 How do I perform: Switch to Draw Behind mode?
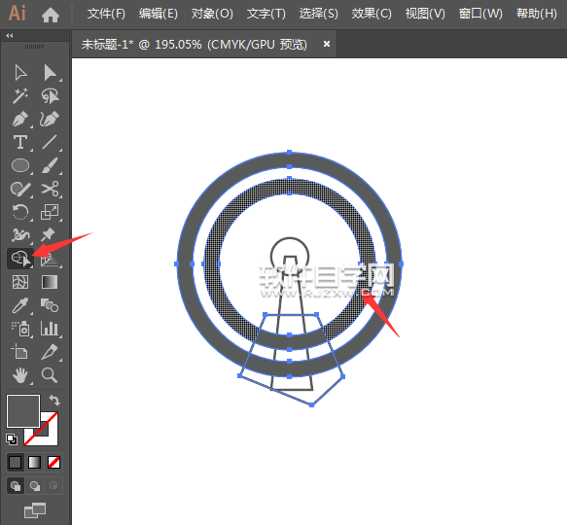pos(35,485)
